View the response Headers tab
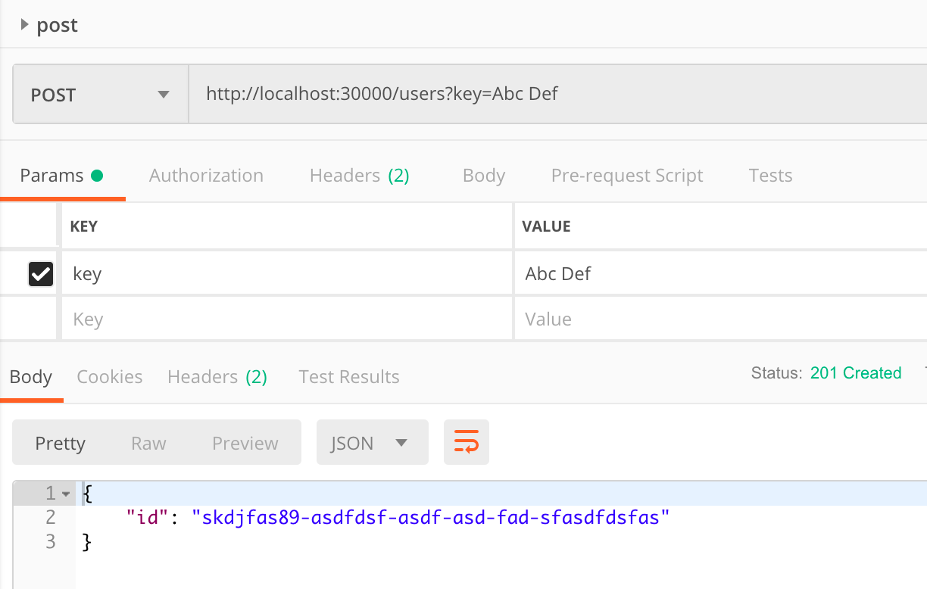 coord(217,376)
